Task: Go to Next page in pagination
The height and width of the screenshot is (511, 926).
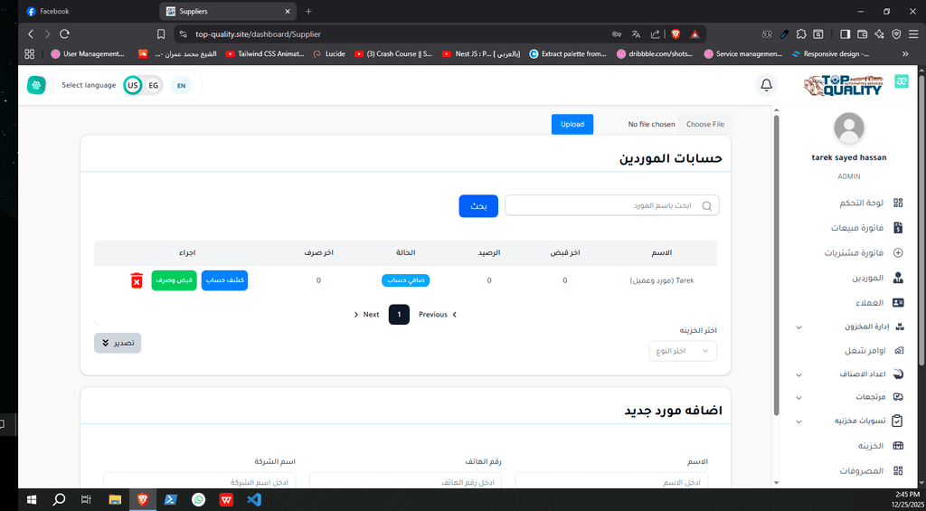Action: [366, 314]
